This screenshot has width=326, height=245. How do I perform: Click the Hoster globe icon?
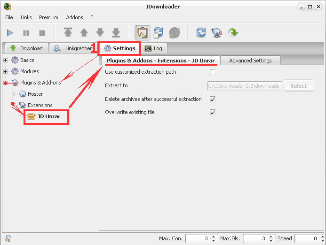coord(23,94)
